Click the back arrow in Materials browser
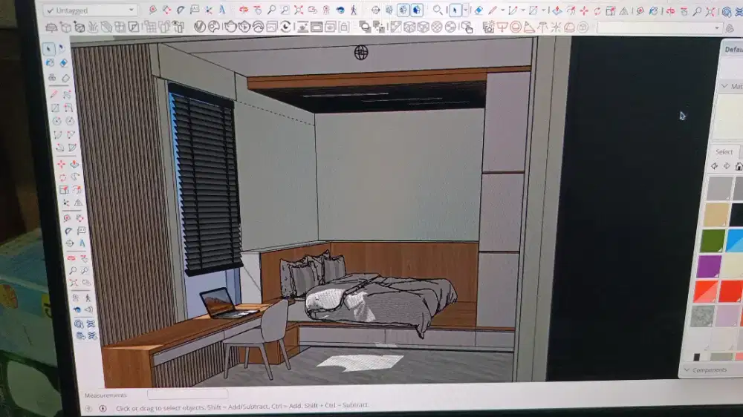The height and width of the screenshot is (417, 743). click(x=714, y=166)
